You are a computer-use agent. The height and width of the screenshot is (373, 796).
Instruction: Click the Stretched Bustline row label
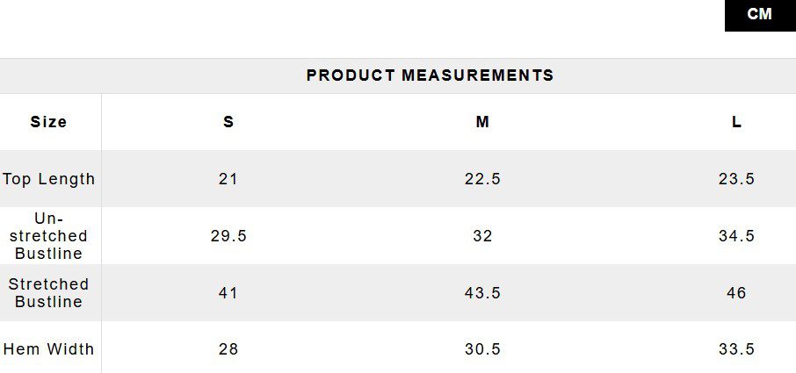coord(48,293)
